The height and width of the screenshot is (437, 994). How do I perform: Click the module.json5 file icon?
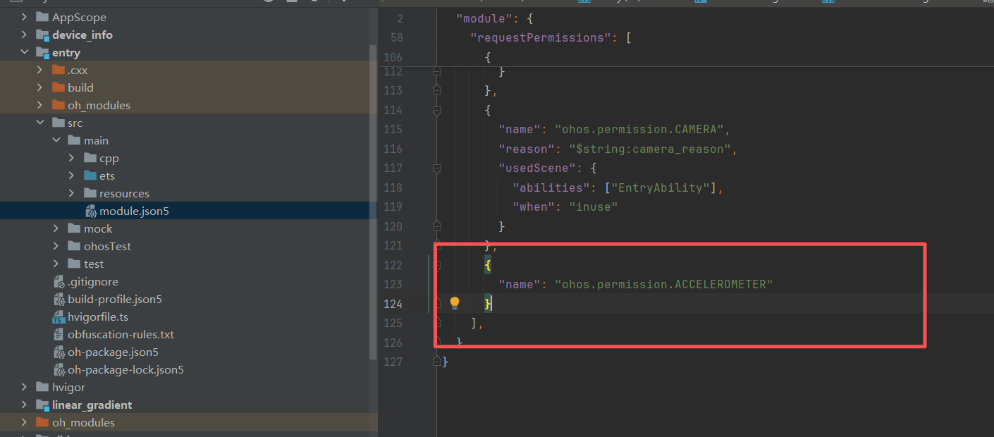(x=91, y=211)
